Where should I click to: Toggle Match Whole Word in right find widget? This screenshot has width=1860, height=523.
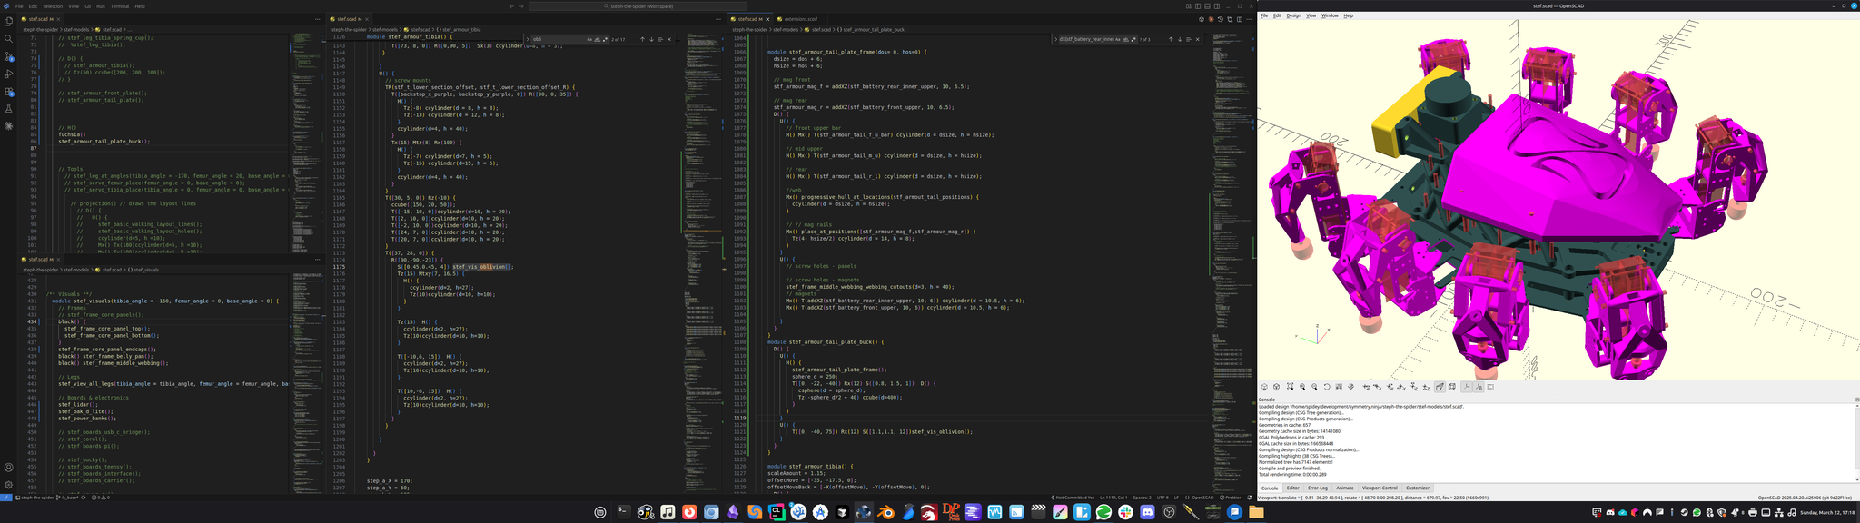[1125, 39]
